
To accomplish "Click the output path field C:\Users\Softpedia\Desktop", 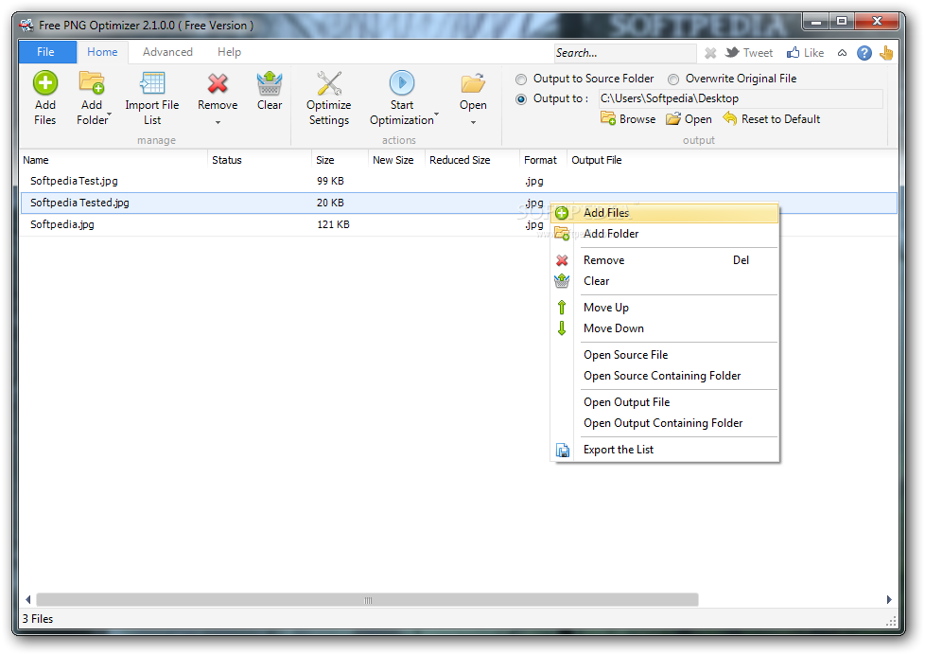I will 741,98.
